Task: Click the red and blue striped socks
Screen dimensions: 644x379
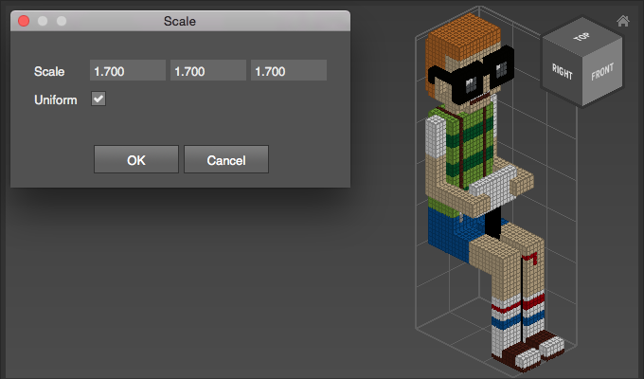Action: click(x=511, y=313)
